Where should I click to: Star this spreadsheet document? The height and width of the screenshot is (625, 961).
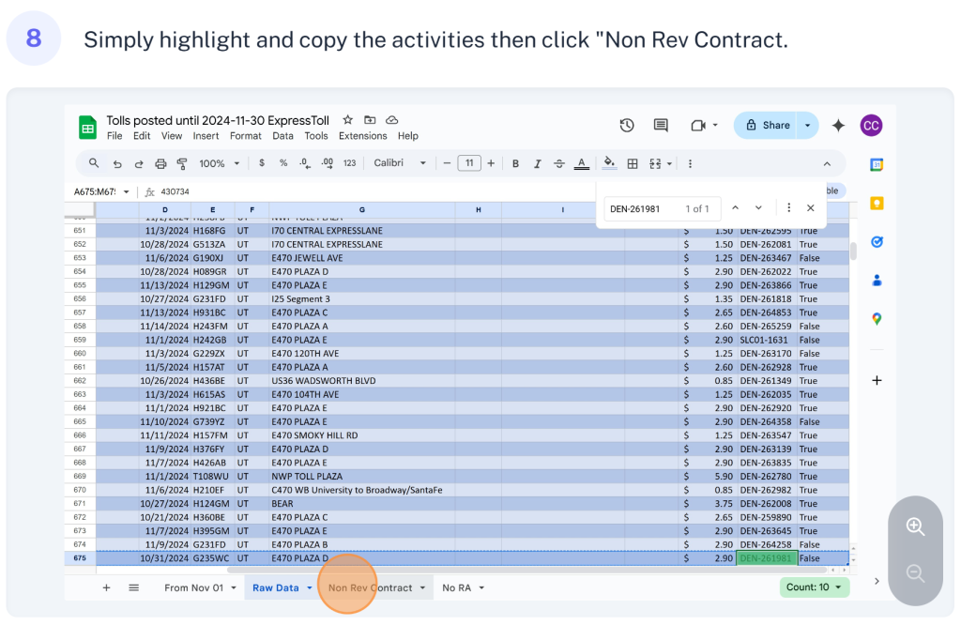348,120
